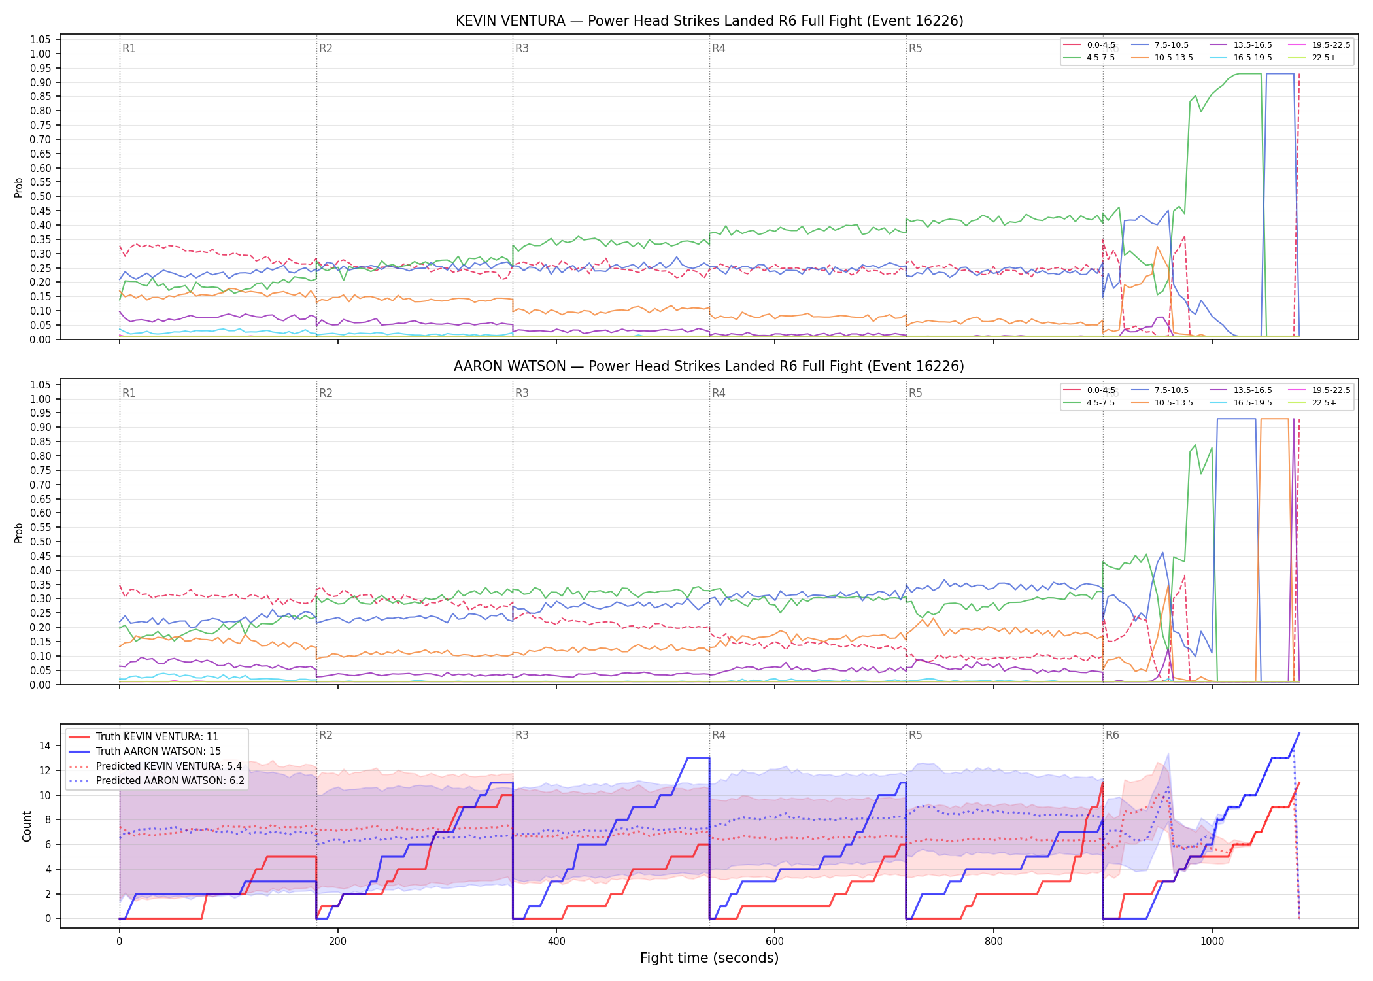Viewport: 1373px width, 981px height.
Task: Click the y-axis tick label 1.05 on Ventura chart
Action: [41, 40]
